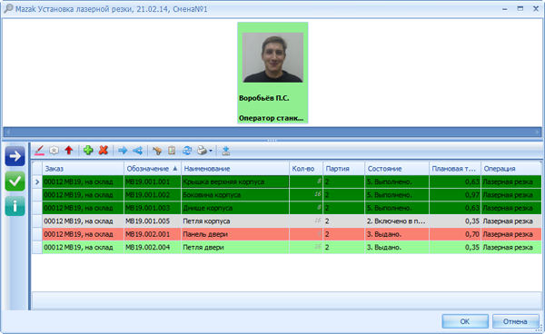Click the blue split-arrow icon

point(138,151)
